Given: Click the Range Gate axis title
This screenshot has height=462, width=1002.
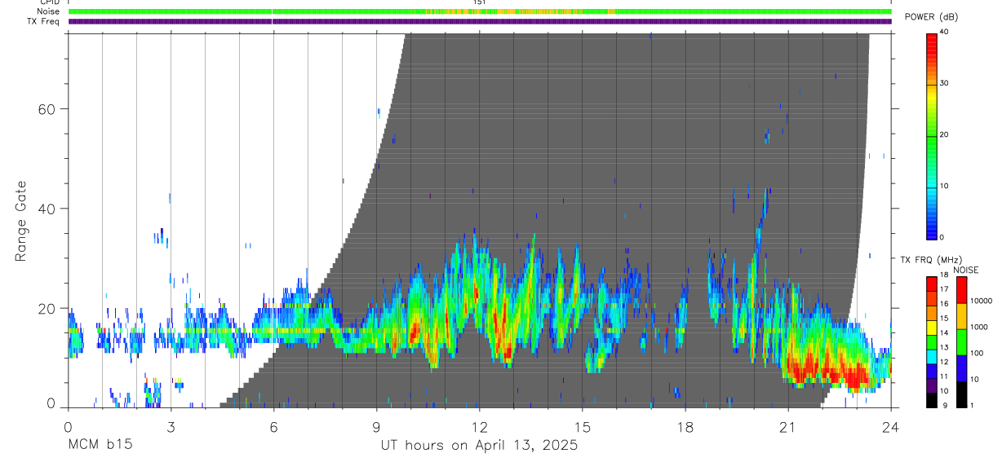Looking at the screenshot, I should [x=22, y=222].
